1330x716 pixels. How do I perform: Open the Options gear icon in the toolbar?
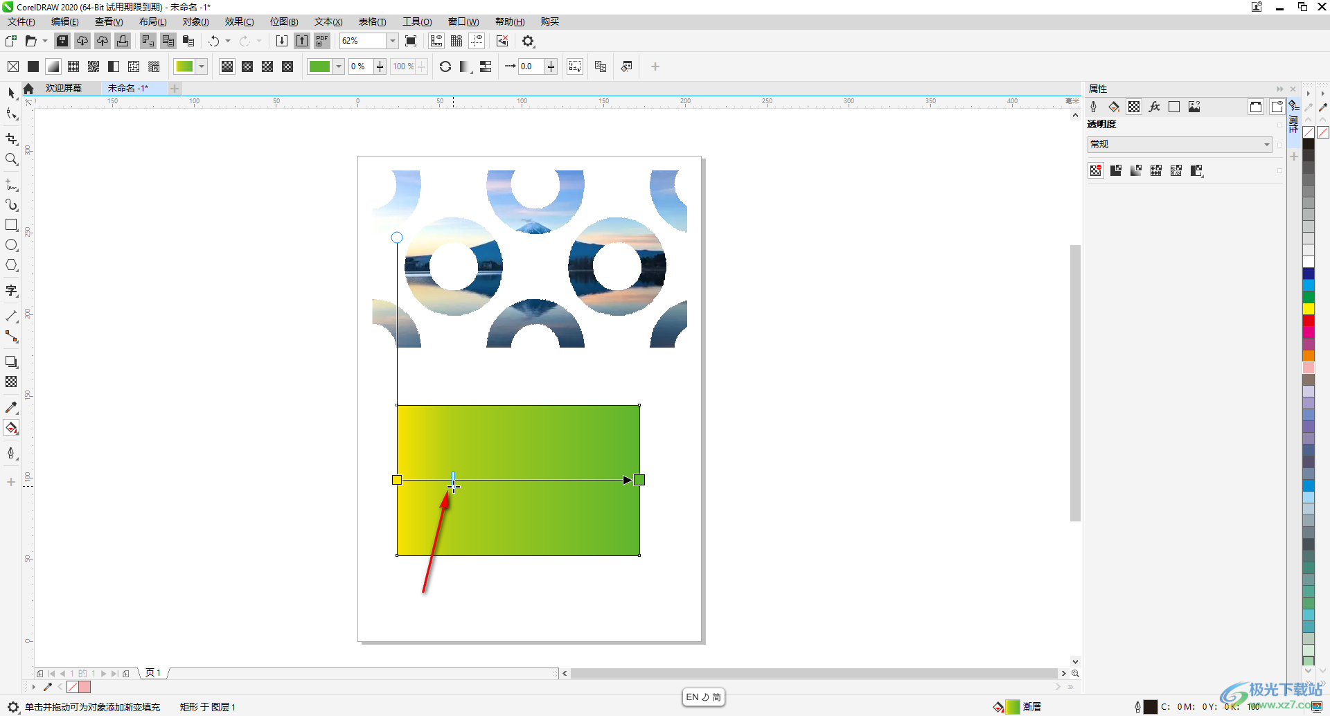tap(529, 41)
